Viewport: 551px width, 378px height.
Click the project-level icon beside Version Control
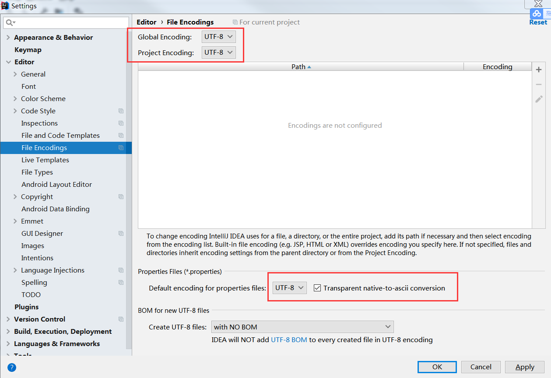tap(121, 319)
